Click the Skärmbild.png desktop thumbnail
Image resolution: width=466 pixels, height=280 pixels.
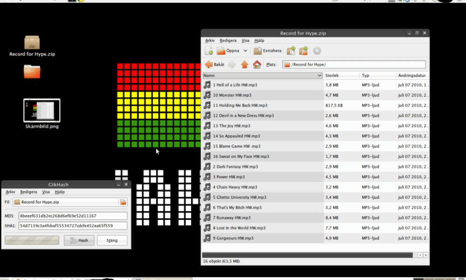pos(41,111)
